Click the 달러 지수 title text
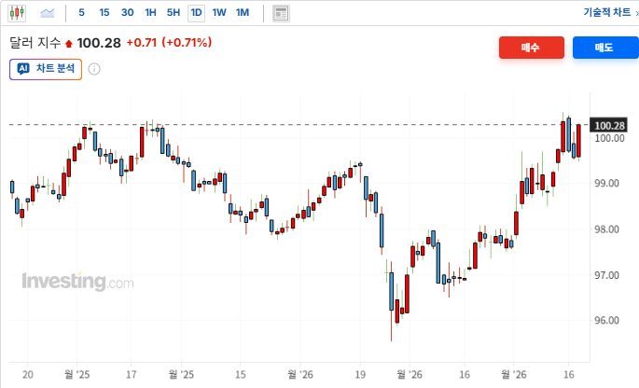This screenshot has height=388, width=639. tap(35, 43)
